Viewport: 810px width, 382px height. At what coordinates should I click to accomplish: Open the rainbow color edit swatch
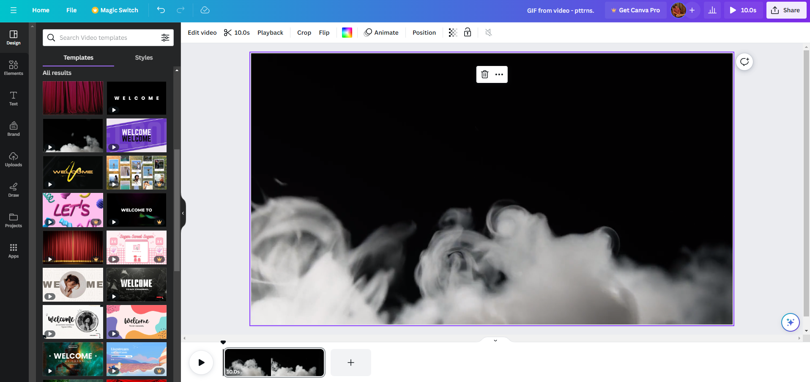click(347, 33)
